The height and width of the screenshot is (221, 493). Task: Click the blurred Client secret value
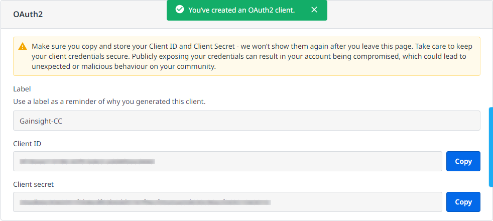[x=145, y=202]
